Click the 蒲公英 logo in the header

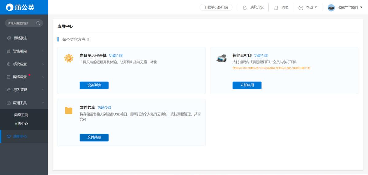pyautogui.click(x=20, y=7)
